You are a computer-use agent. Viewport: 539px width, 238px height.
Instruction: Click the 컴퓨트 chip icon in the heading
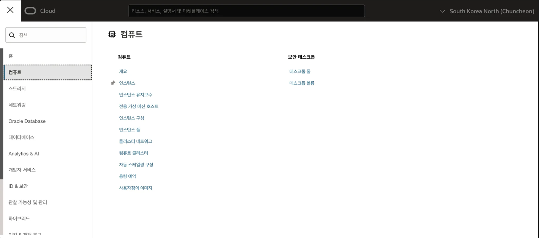click(x=112, y=34)
